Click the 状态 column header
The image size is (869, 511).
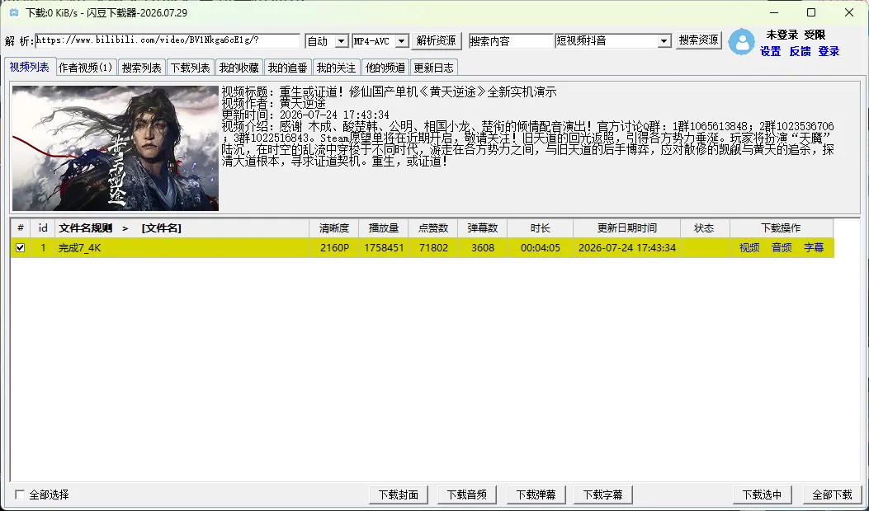tap(705, 228)
